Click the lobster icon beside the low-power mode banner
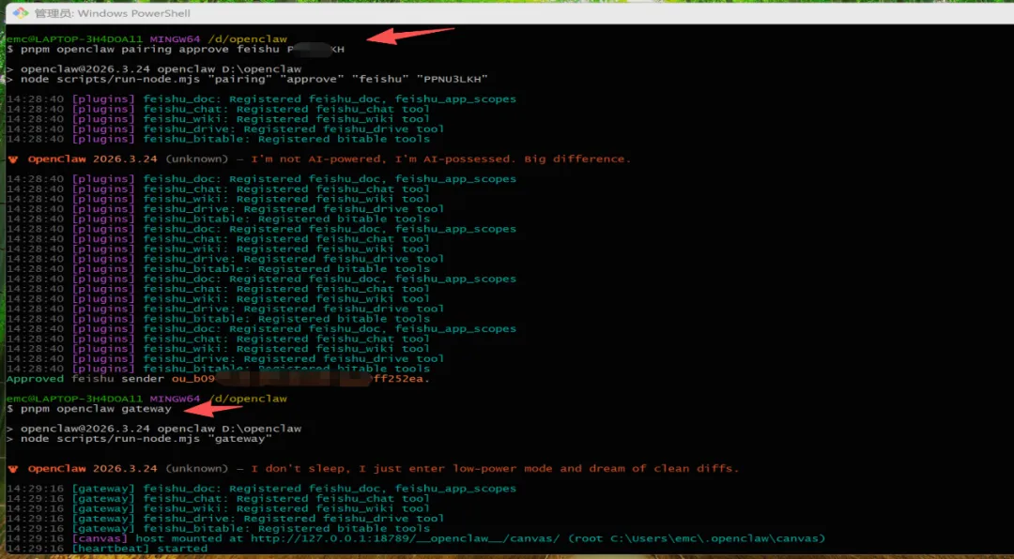 coord(13,469)
